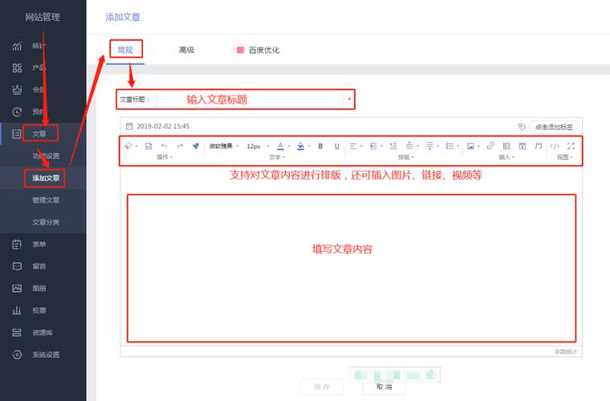Open the 微软雅黑 font family dropdown
Viewport: 610px width, 401px height.
point(224,146)
